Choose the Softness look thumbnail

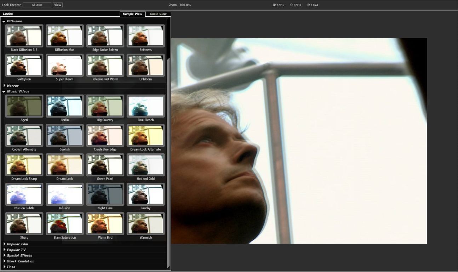click(145, 36)
